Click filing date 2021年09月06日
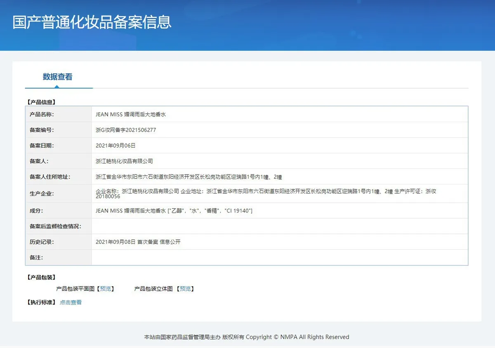Screen dimensions: 495x348 coord(115,145)
